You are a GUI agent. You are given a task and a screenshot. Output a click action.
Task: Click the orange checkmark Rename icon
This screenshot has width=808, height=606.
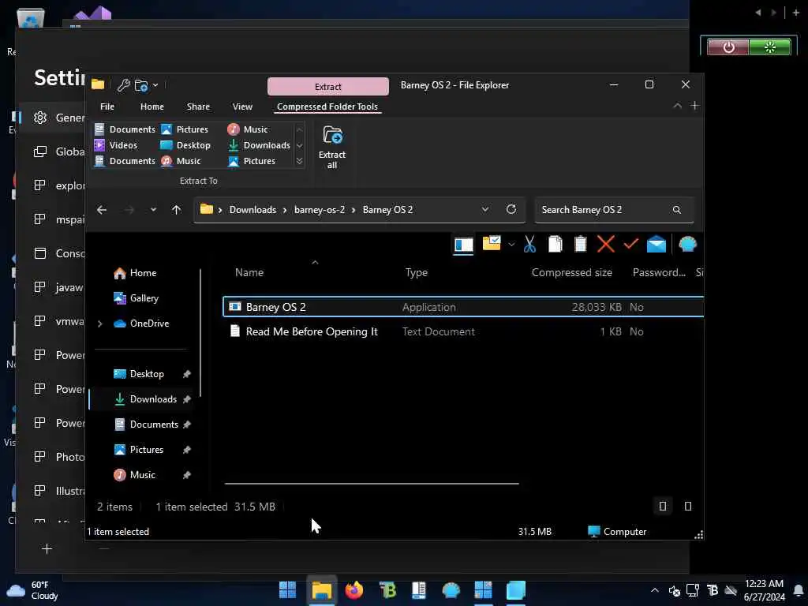pyautogui.click(x=630, y=243)
